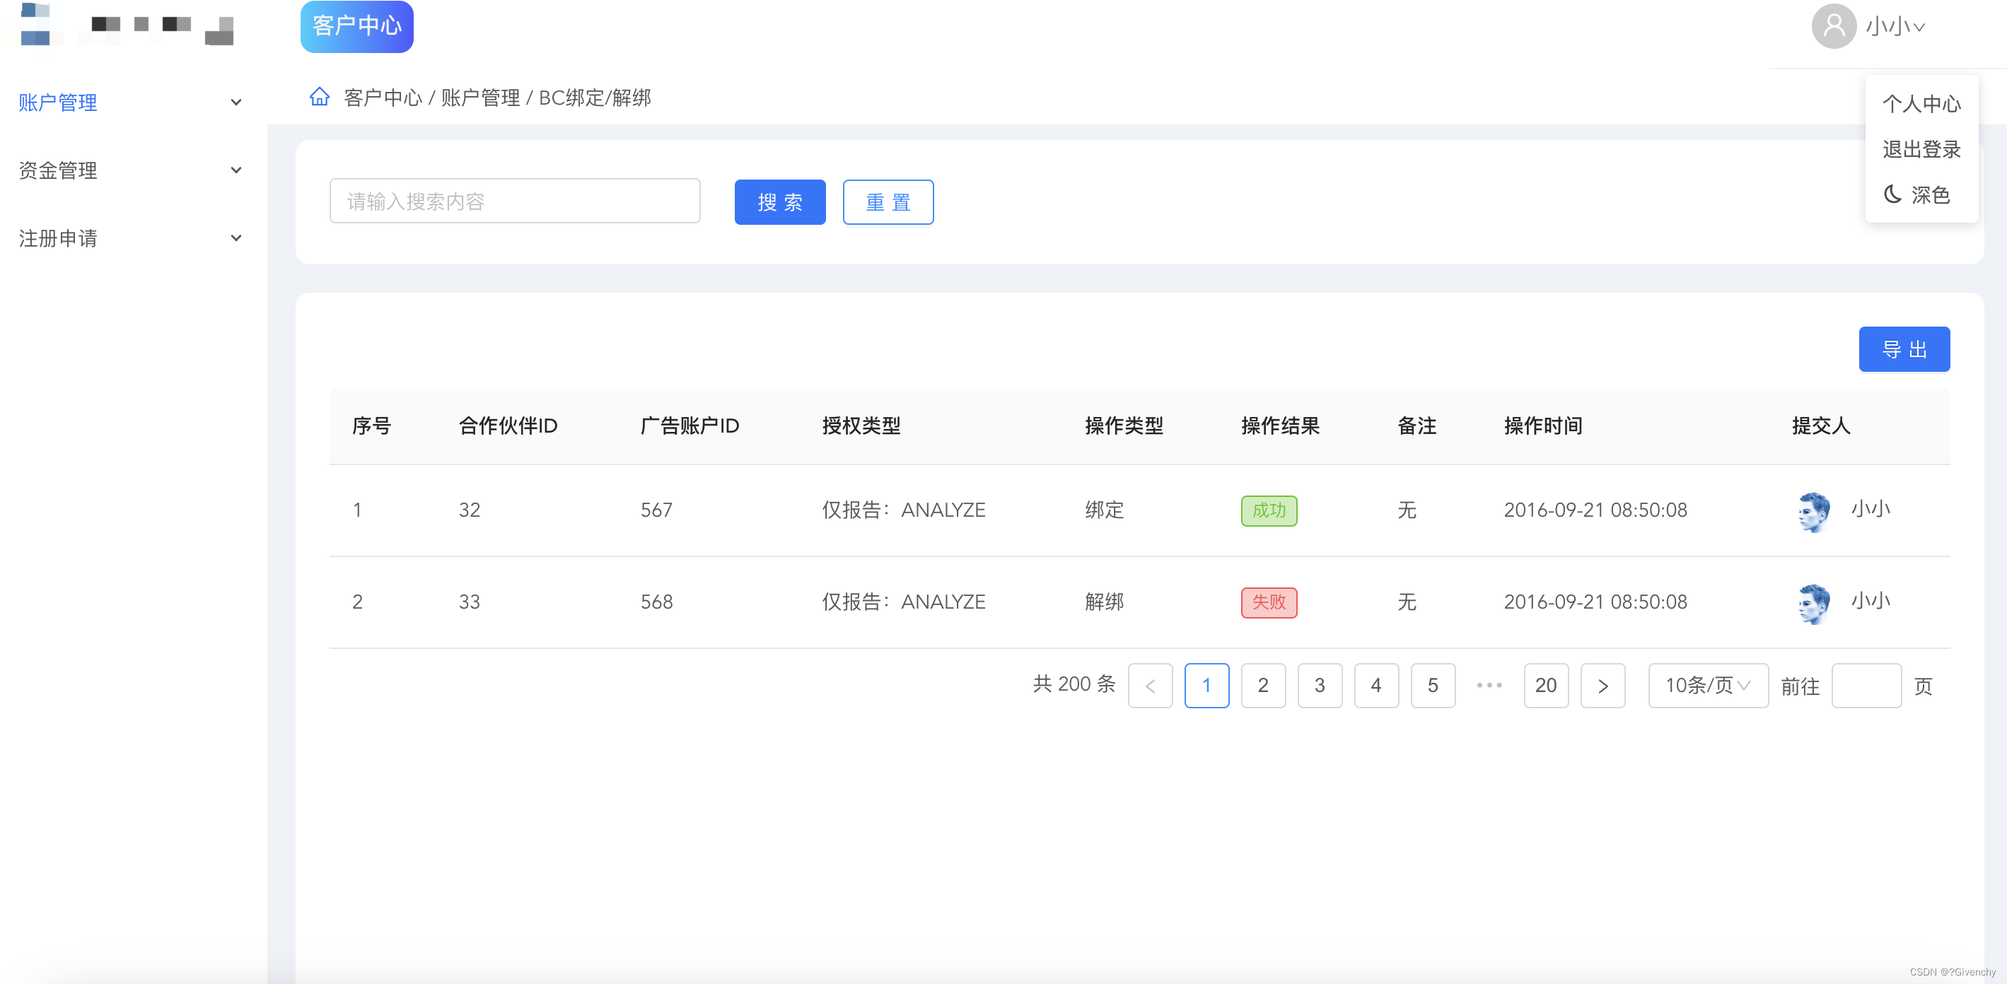Image resolution: width=2007 pixels, height=984 pixels.
Task: Expand the 账户管理 sidebar menu chevron
Action: coord(236,102)
